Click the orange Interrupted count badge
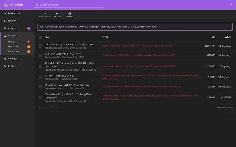Screen dimensions: 236x147 pos(29,47)
